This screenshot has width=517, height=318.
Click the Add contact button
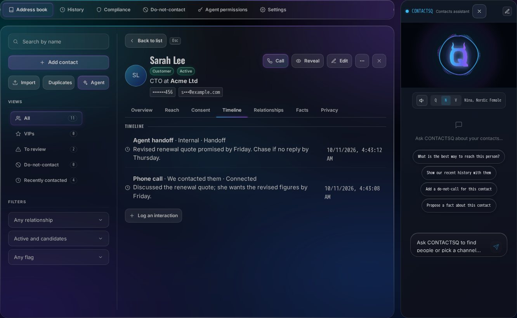pos(59,62)
